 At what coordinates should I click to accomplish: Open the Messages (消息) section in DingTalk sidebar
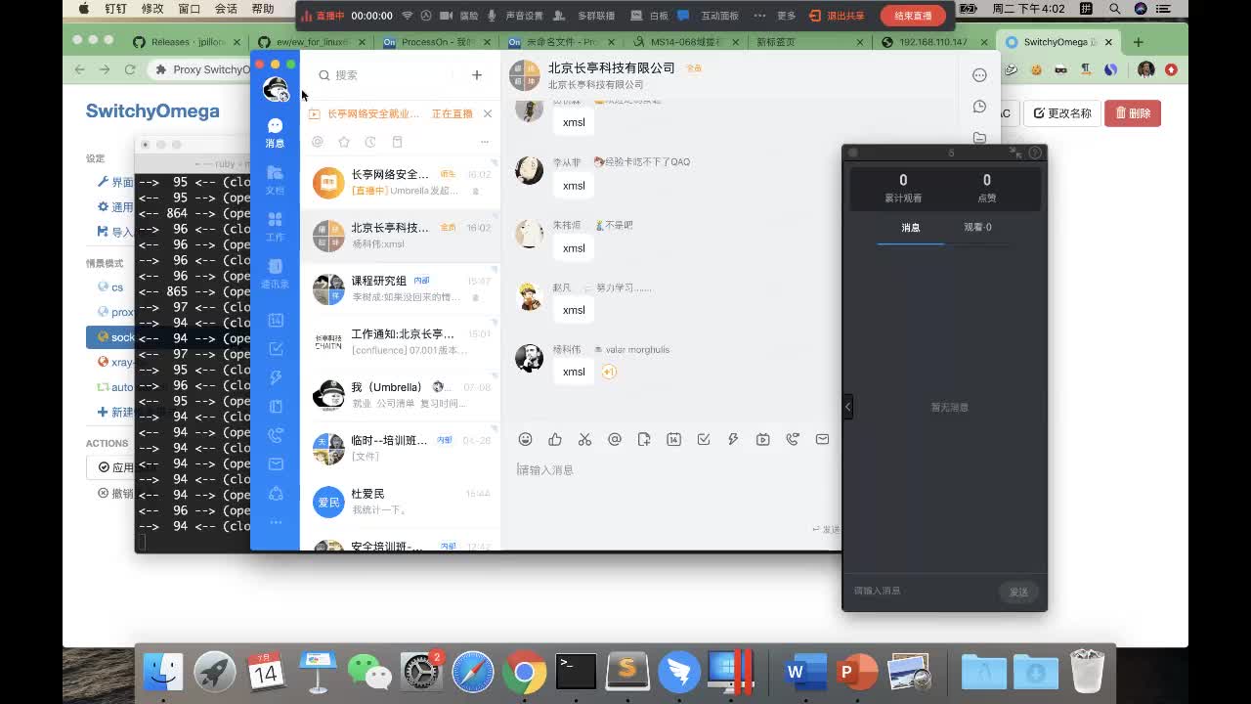pos(275,132)
